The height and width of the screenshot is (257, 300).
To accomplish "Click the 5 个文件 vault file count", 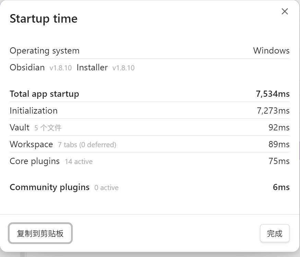I will pyautogui.click(x=48, y=128).
